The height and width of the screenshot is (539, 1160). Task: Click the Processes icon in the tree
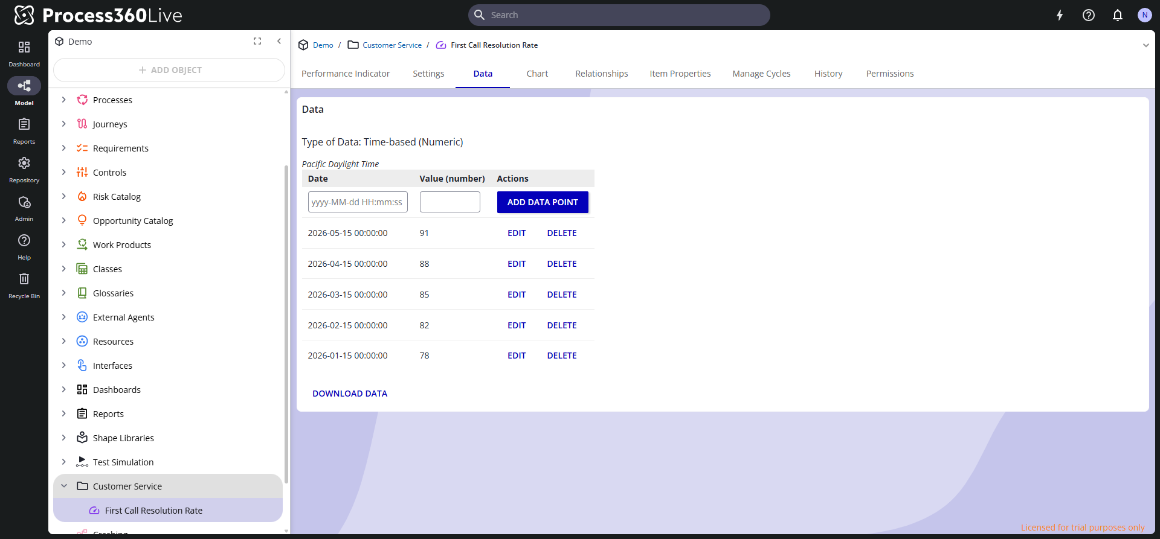(82, 100)
